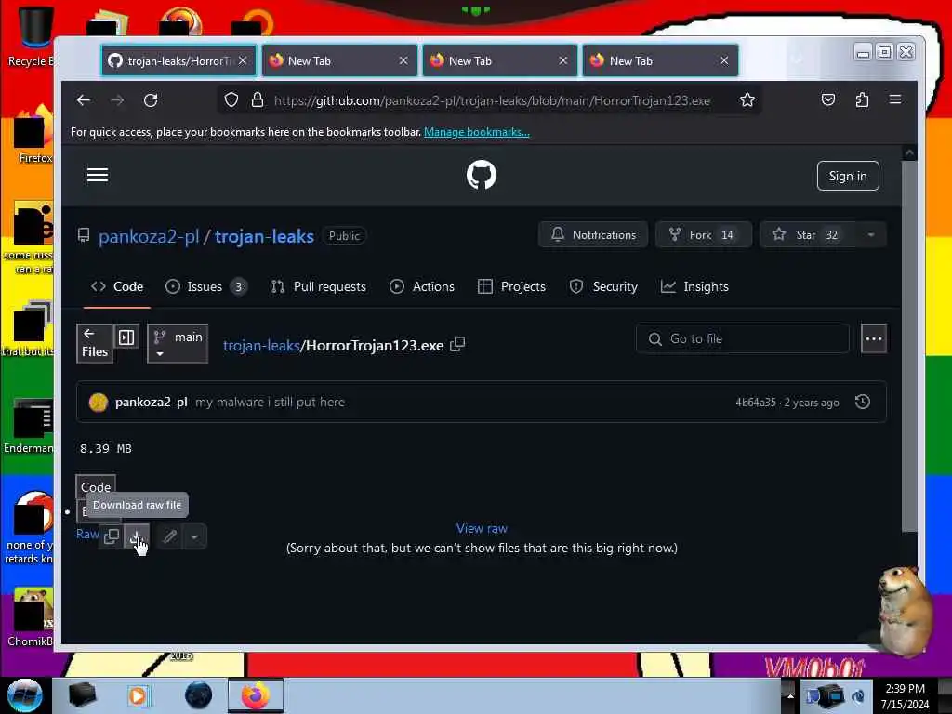Select the ChomikB desktop icon
The height and width of the screenshot is (714, 952).
click(x=29, y=618)
